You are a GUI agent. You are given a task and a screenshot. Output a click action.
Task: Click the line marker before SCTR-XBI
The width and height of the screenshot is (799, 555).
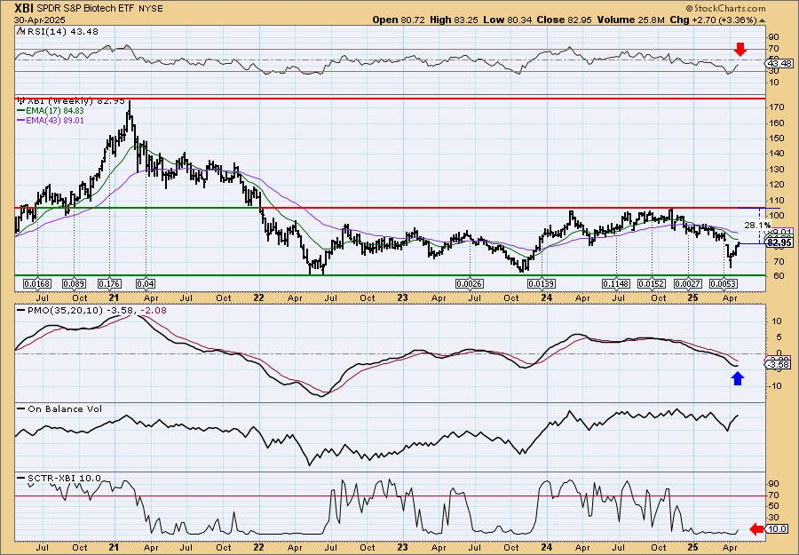(20, 478)
